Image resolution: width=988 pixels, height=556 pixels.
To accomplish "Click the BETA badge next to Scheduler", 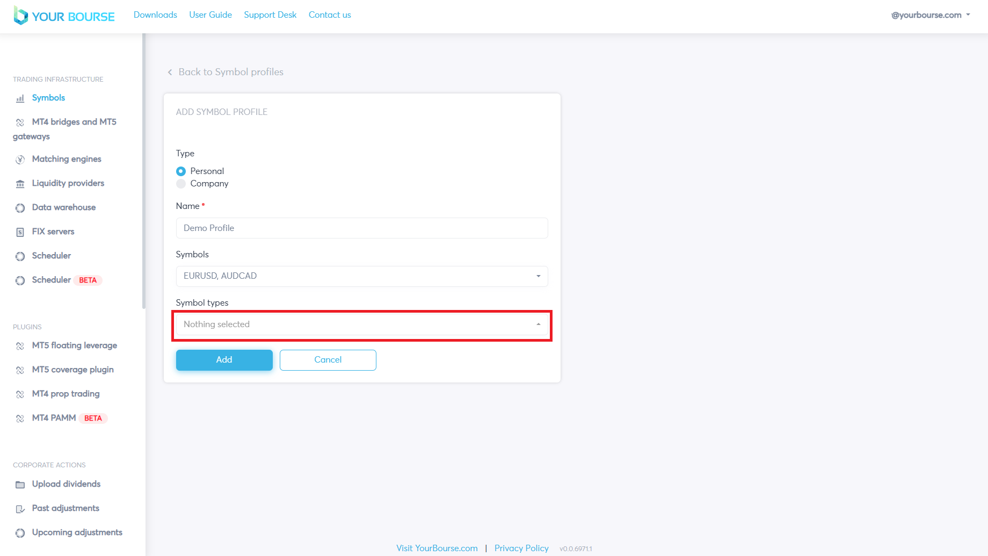I will point(88,280).
